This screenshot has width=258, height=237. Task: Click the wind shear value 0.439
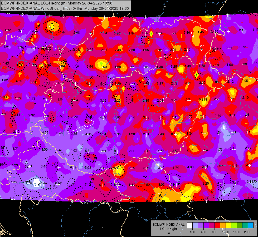215,31
